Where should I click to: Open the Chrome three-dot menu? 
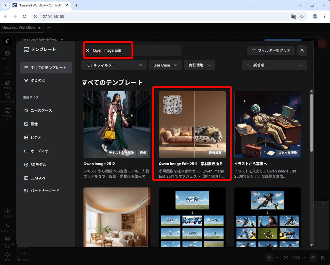[324, 16]
